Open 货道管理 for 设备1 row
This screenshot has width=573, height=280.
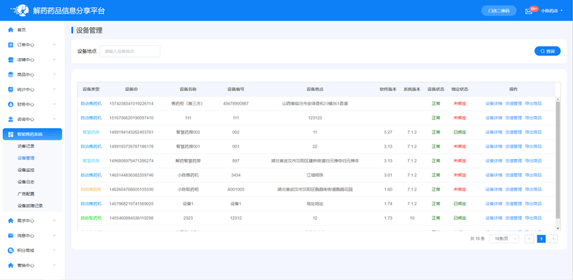coord(514,203)
